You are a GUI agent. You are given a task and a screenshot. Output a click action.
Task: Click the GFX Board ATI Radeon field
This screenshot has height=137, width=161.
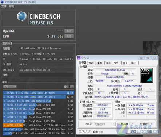pyautogui.click(x=46, y=70)
